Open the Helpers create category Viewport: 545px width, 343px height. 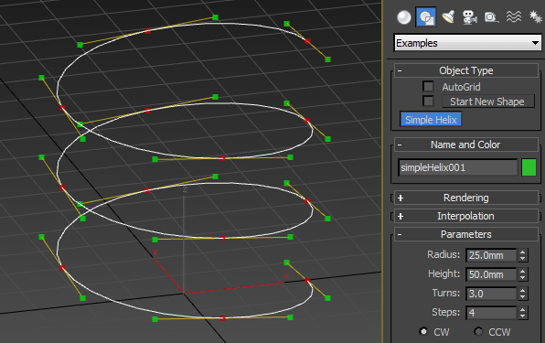(491, 17)
